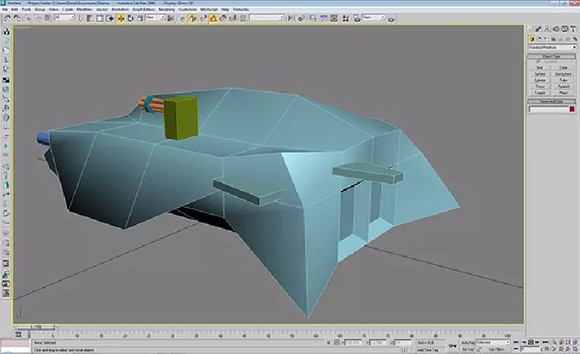Click the Sphere primitive button
The width and height of the screenshot is (580, 354).
[540, 74]
